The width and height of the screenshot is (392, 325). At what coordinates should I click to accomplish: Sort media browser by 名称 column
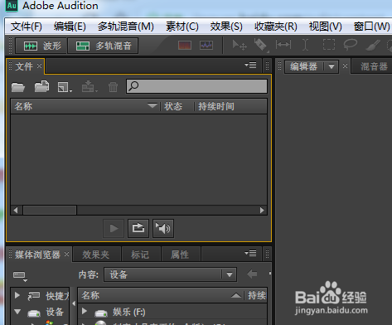90,295
